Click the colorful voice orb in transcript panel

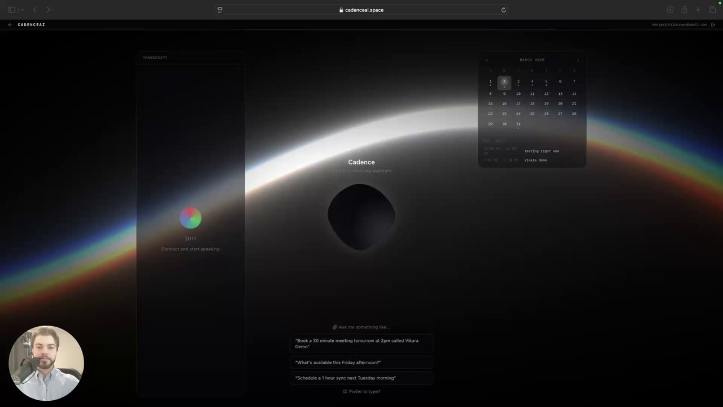(190, 218)
